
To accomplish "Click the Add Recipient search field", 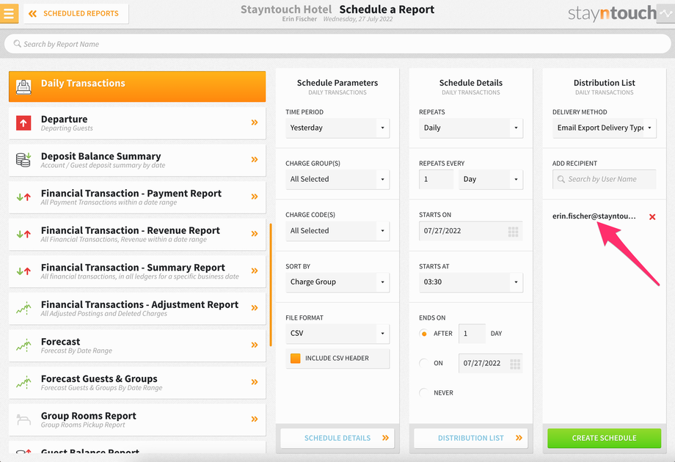I will pyautogui.click(x=605, y=179).
